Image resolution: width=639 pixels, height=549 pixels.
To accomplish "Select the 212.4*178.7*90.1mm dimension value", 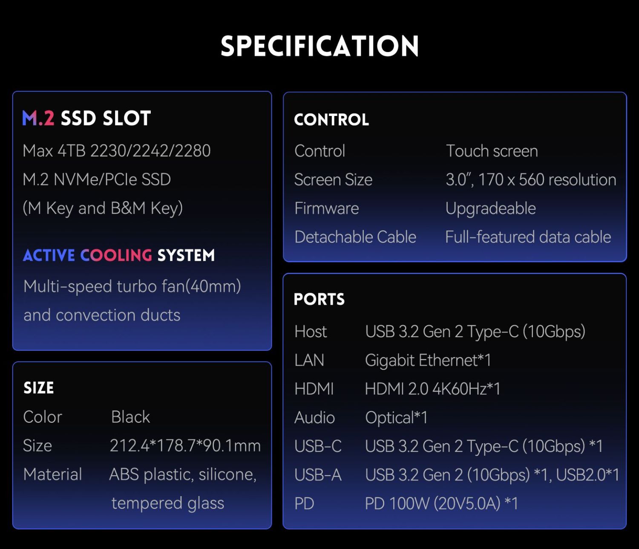I will pos(185,445).
